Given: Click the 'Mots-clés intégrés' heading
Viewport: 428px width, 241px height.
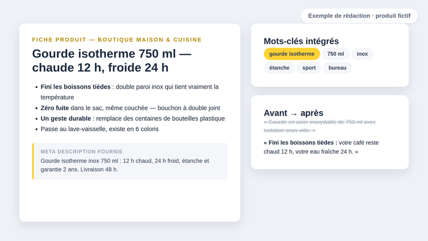Looking at the screenshot, I should [301, 41].
